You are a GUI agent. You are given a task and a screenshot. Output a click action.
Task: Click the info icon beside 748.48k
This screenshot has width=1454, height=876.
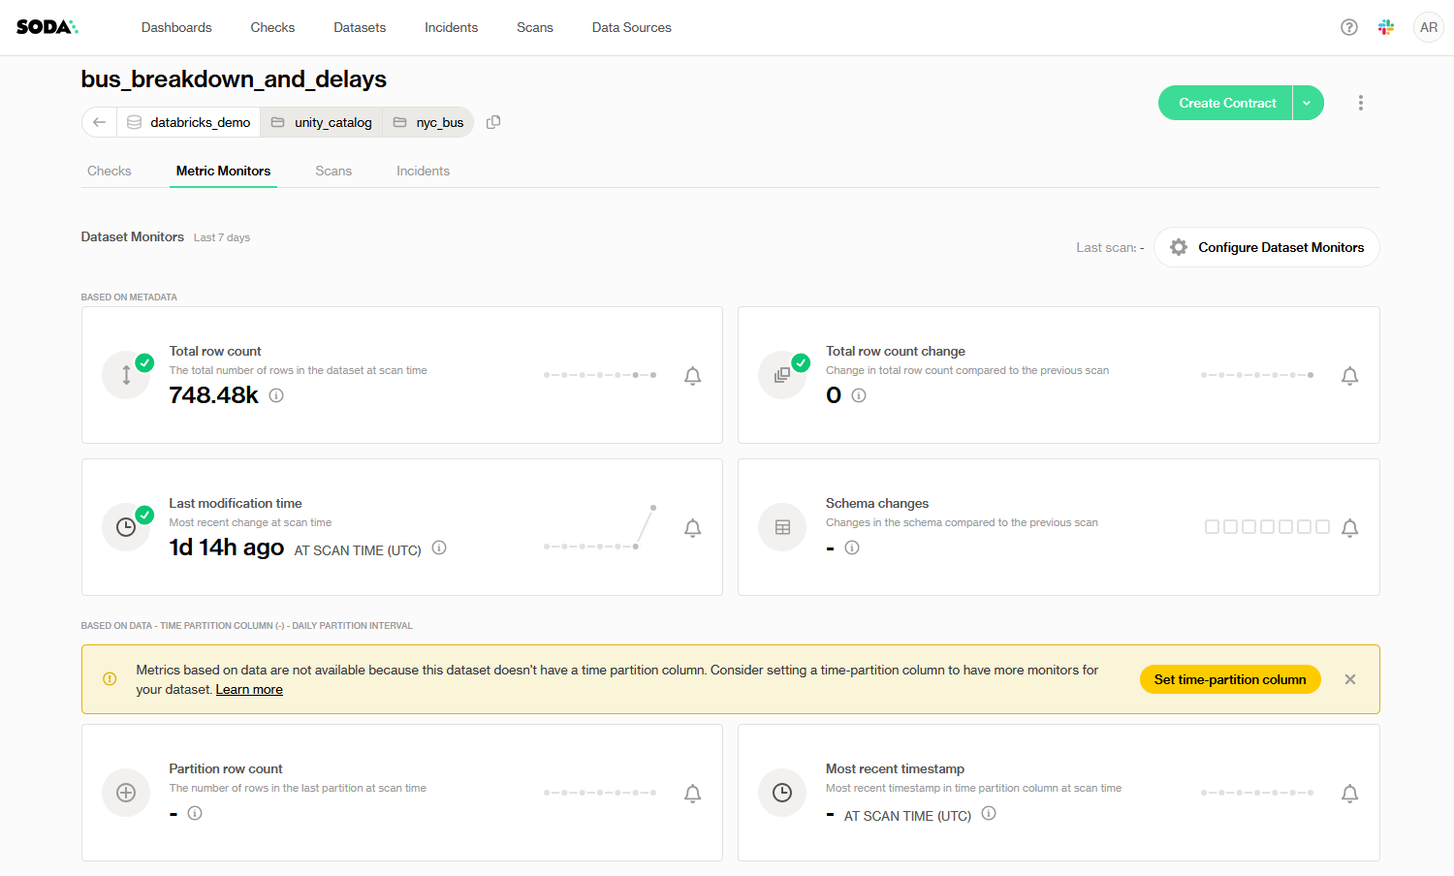276,395
